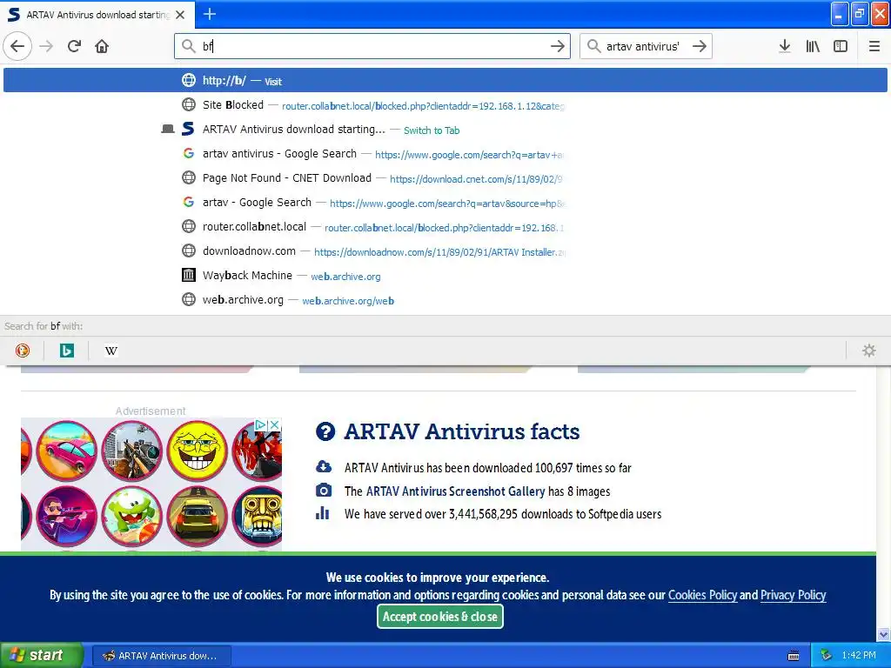
Task: Click the ARTAV Antivirus browser tab
Action: tap(97, 15)
